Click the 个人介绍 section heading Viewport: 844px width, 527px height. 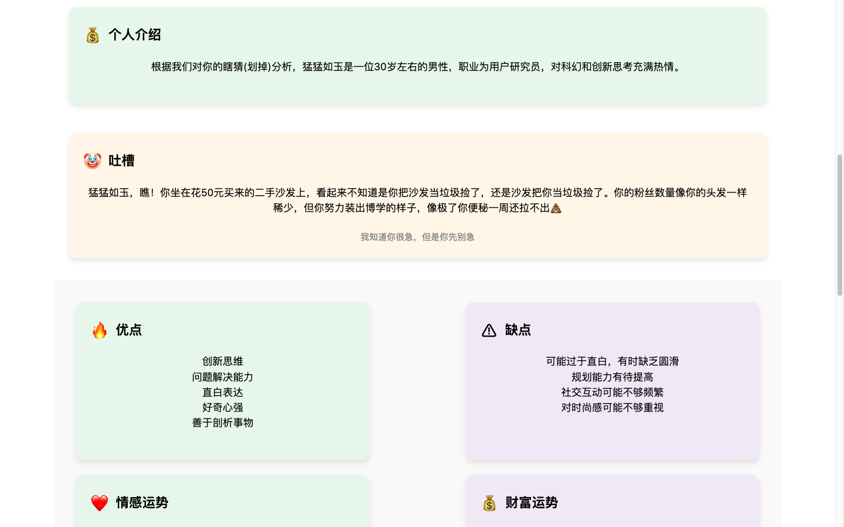click(136, 35)
